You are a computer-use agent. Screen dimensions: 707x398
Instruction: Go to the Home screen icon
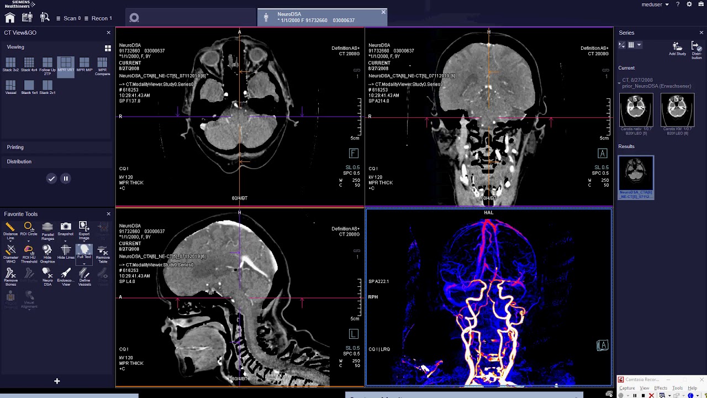tap(9, 18)
